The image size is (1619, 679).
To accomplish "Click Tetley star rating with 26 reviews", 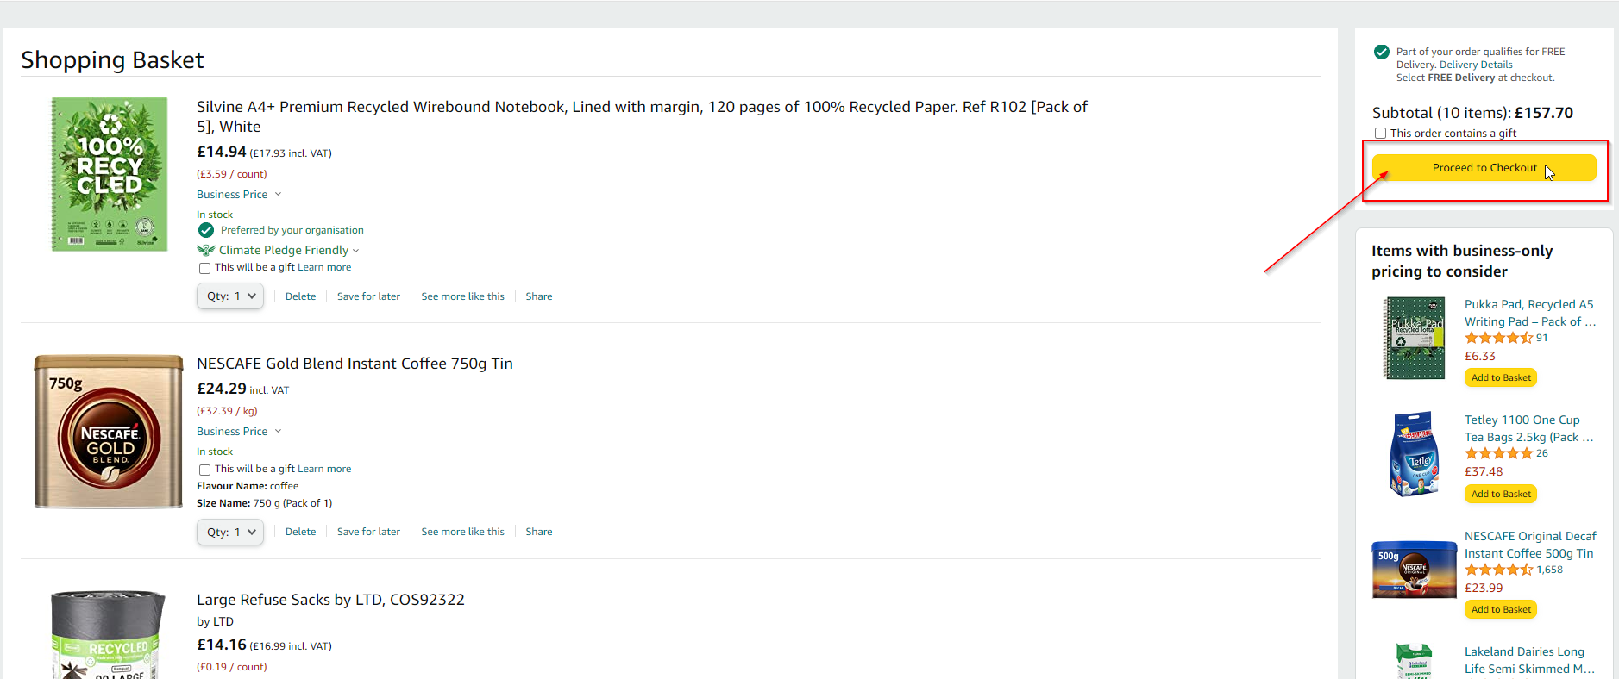I will pyautogui.click(x=1498, y=454).
